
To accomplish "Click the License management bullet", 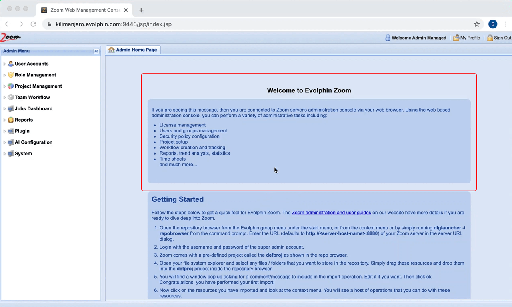I will (182, 125).
